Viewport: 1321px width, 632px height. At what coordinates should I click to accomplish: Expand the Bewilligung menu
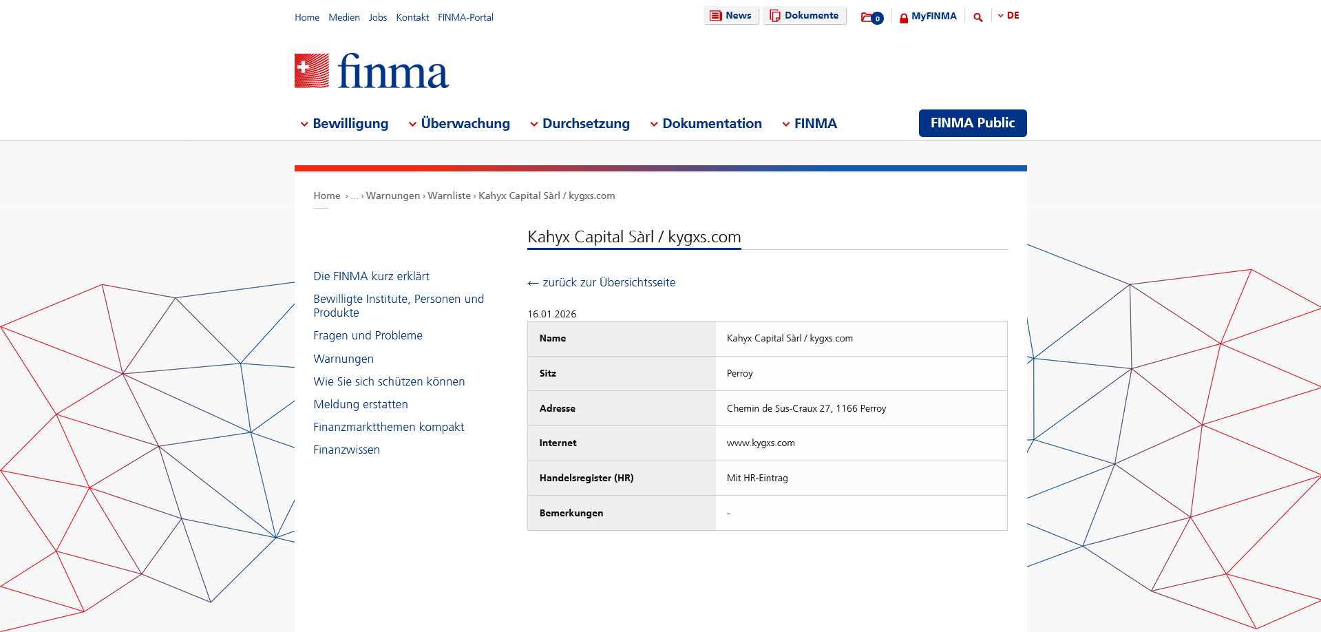point(344,124)
